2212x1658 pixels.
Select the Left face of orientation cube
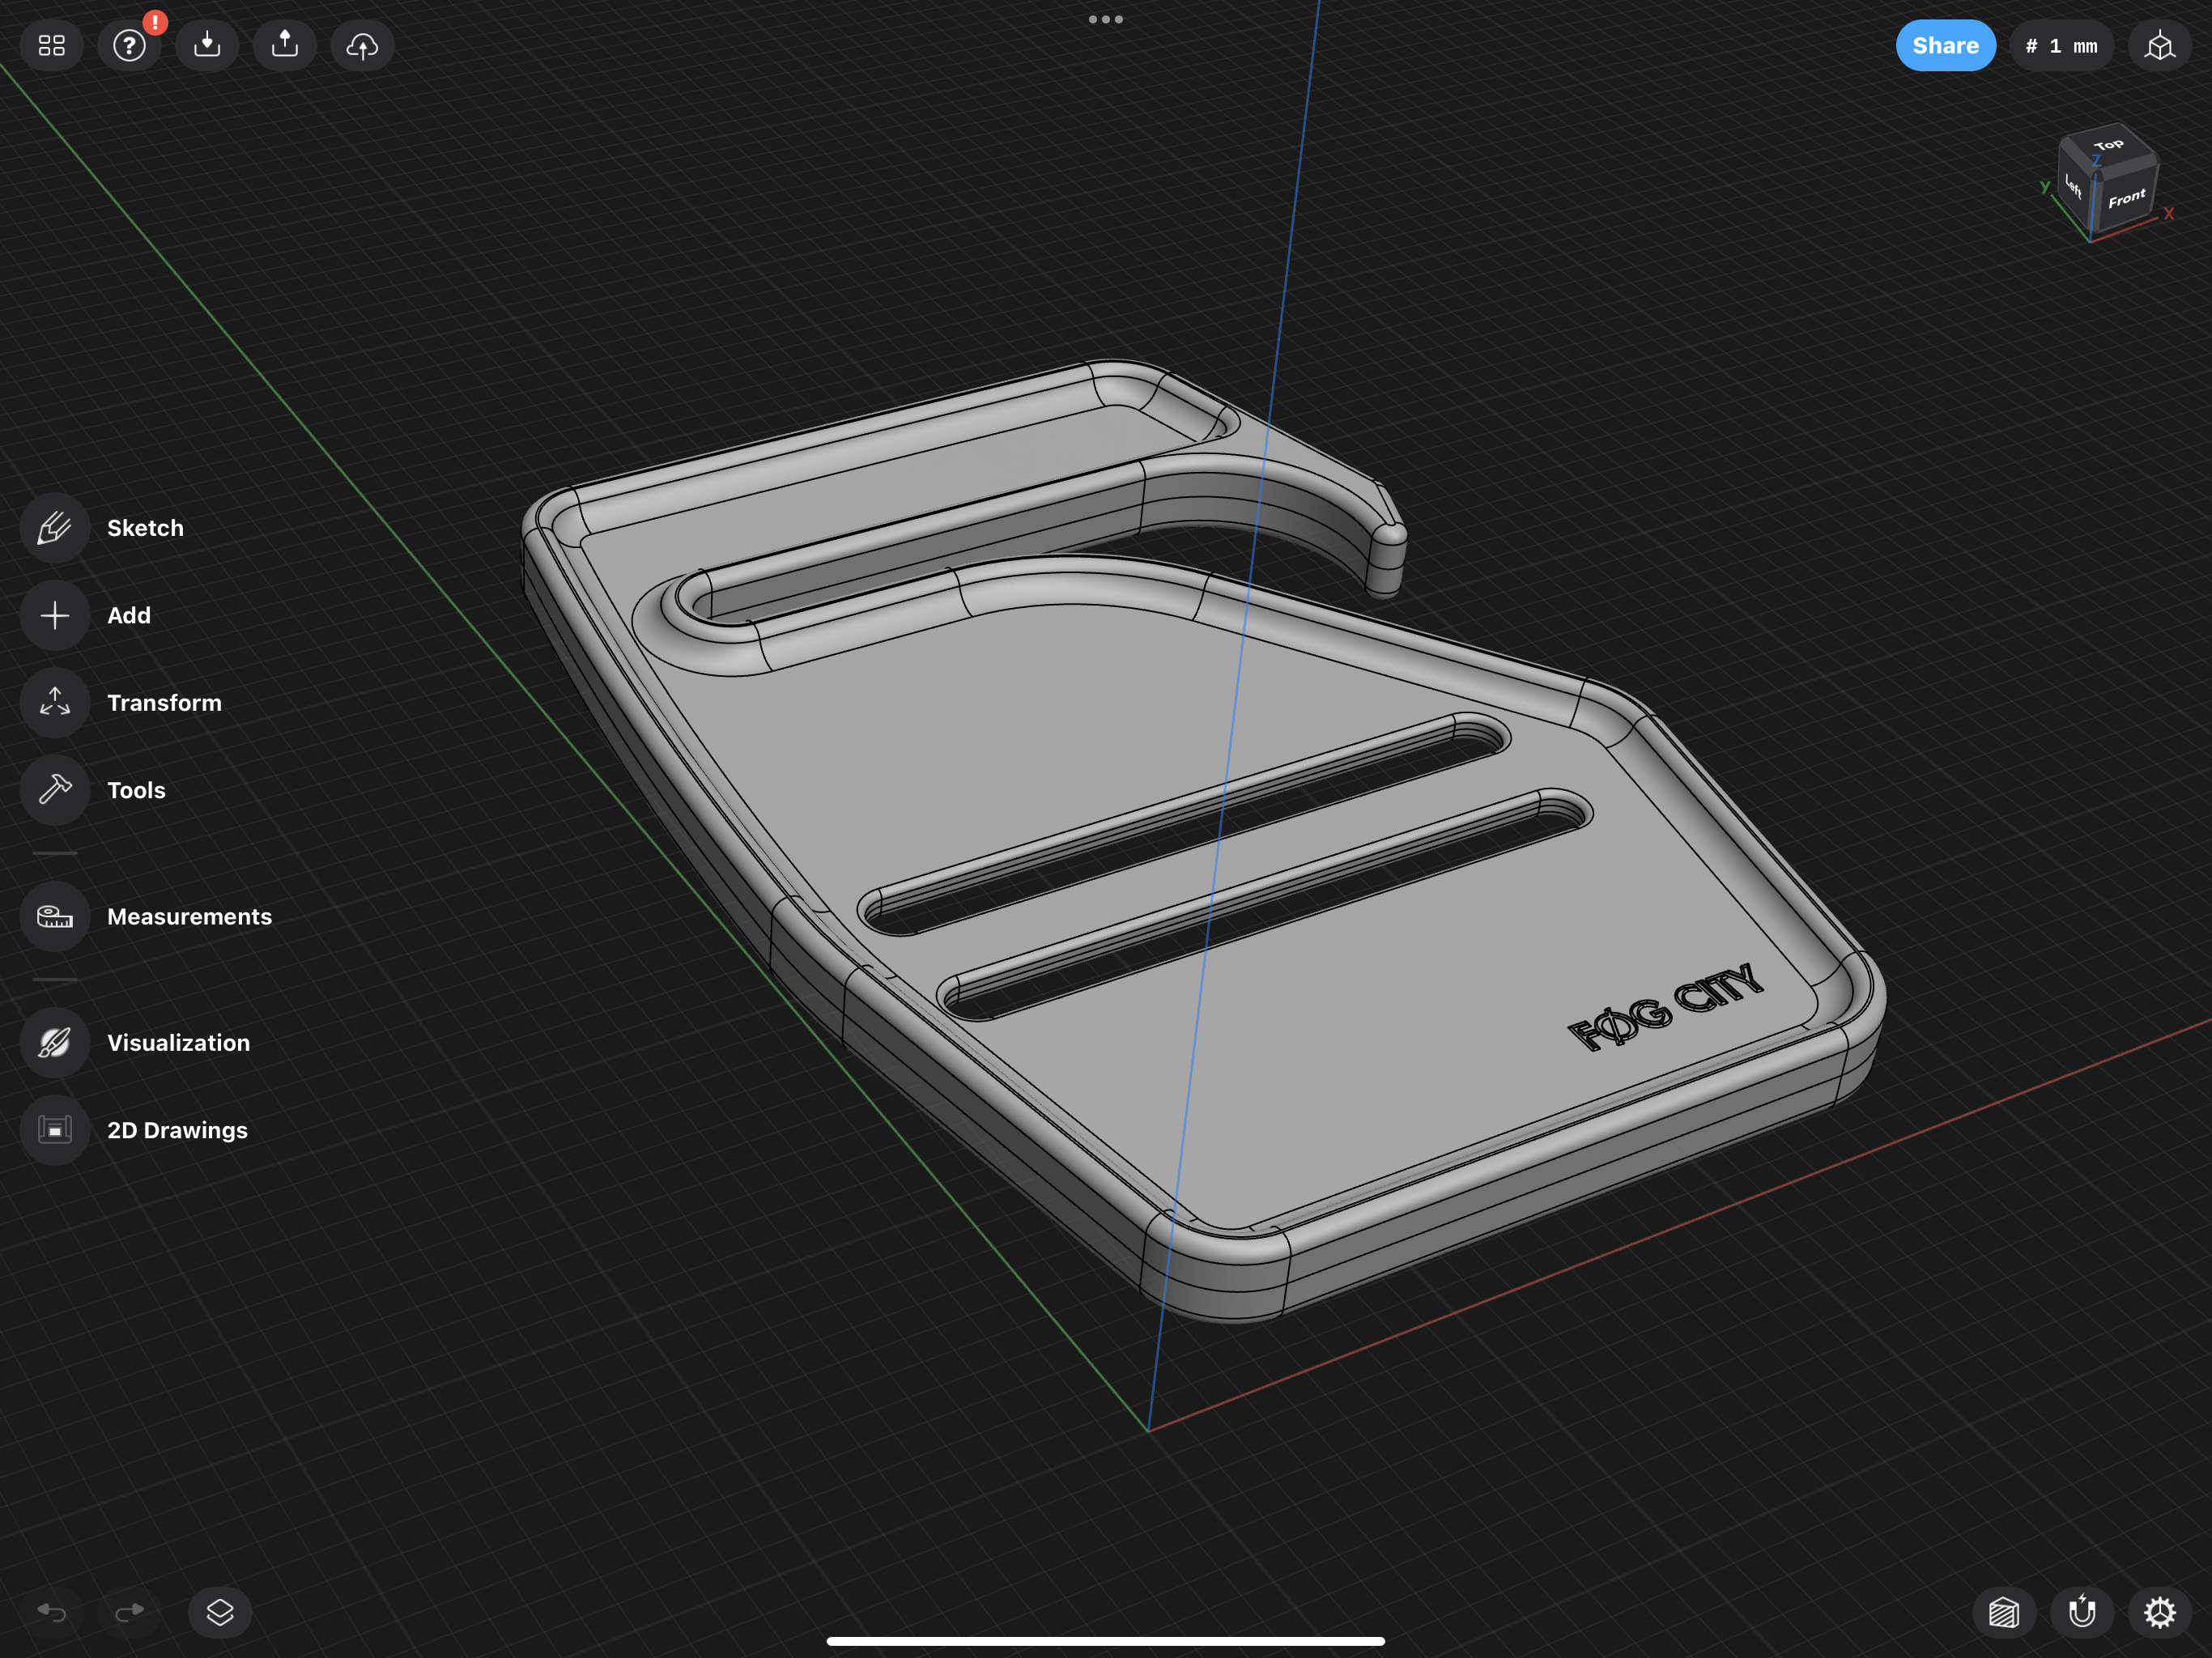tap(2075, 187)
